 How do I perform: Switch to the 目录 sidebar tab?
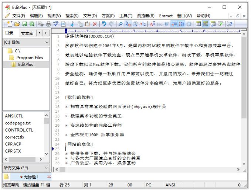pyautogui.click(x=9, y=33)
